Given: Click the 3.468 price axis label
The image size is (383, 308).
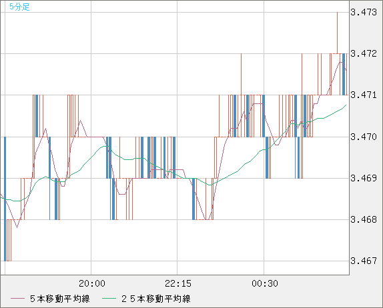Looking at the screenshot, I should coord(364,219).
